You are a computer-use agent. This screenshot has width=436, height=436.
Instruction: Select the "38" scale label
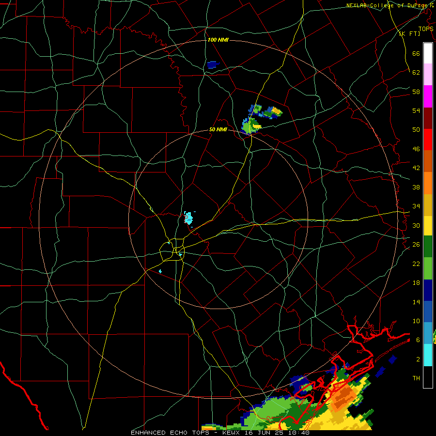coord(416,187)
